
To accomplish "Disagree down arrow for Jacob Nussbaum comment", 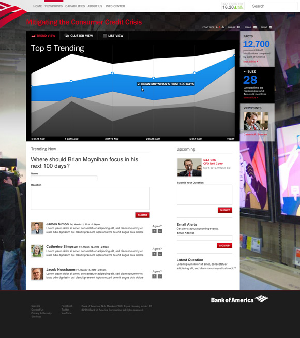I will [160, 276].
